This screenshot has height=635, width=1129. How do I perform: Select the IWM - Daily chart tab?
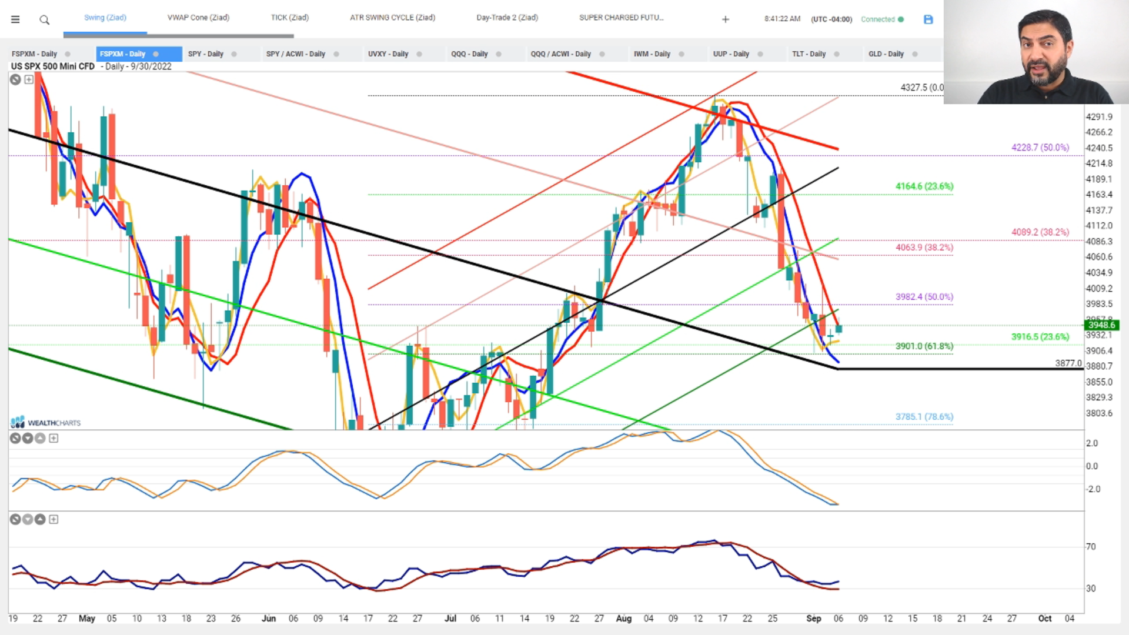[x=652, y=54]
